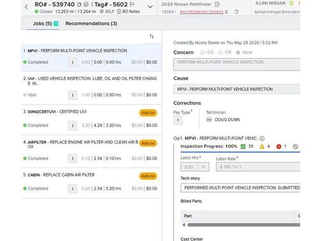This screenshot has width=321, height=241.
Task: Click Add-on badge on CABIN job
Action: click(x=148, y=176)
